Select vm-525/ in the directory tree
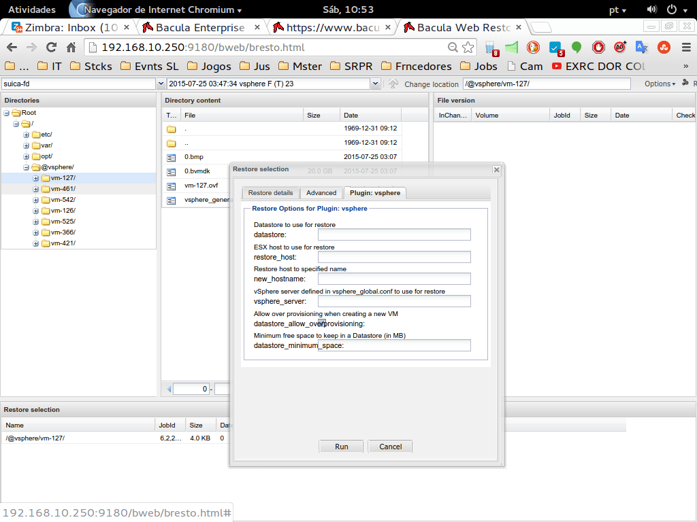Image resolution: width=697 pixels, height=522 pixels. click(63, 222)
